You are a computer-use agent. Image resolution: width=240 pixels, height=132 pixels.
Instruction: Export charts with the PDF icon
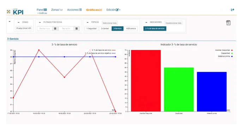click(228, 23)
